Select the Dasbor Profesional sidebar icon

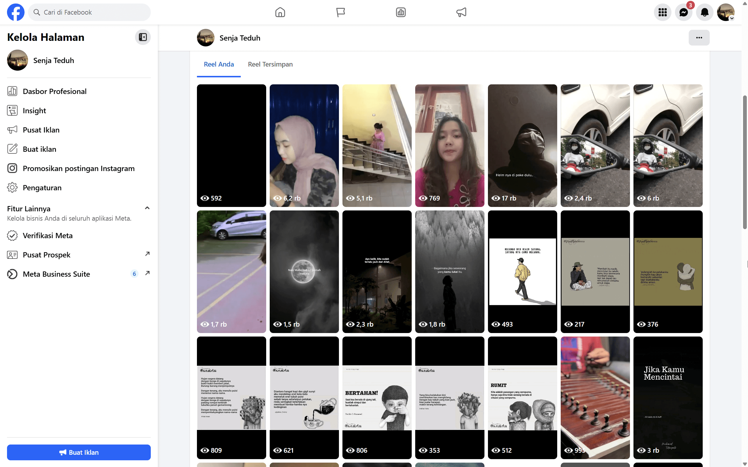coord(12,91)
